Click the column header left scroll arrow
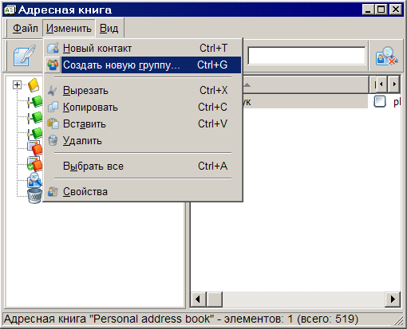This screenshot has height=329, width=407. point(381,84)
